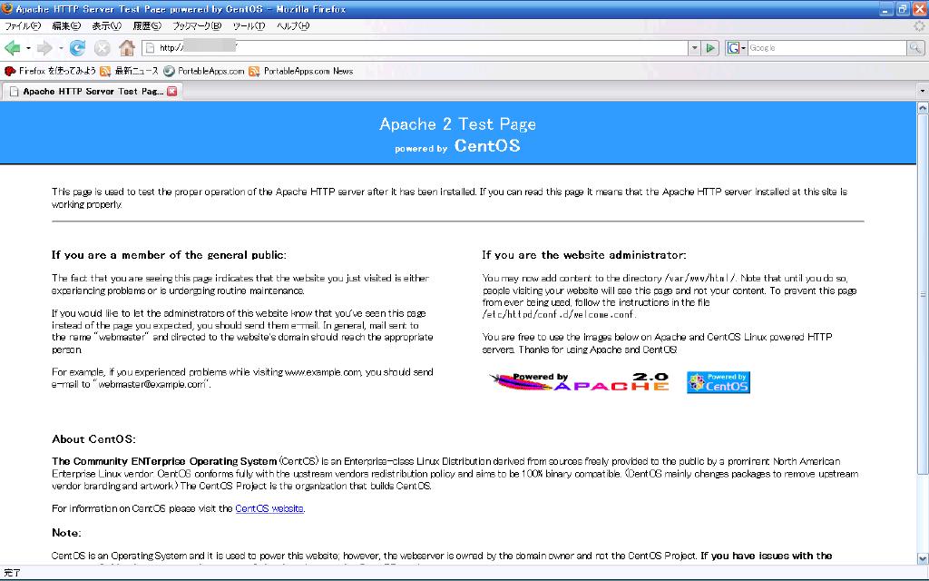The width and height of the screenshot is (929, 581).
Task: Open the ヘルプ(H) menu
Action: (293, 26)
